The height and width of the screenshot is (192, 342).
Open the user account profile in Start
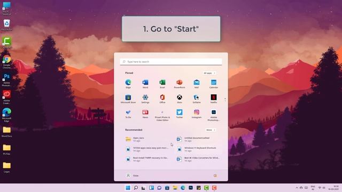tap(133, 175)
